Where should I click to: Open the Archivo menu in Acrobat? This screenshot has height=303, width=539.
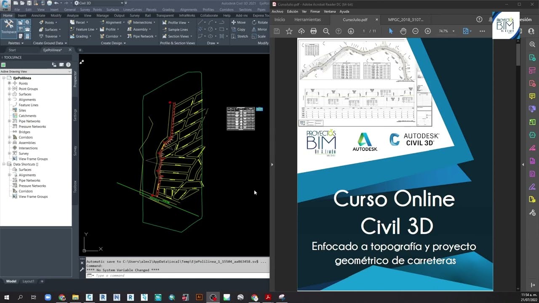point(278,11)
